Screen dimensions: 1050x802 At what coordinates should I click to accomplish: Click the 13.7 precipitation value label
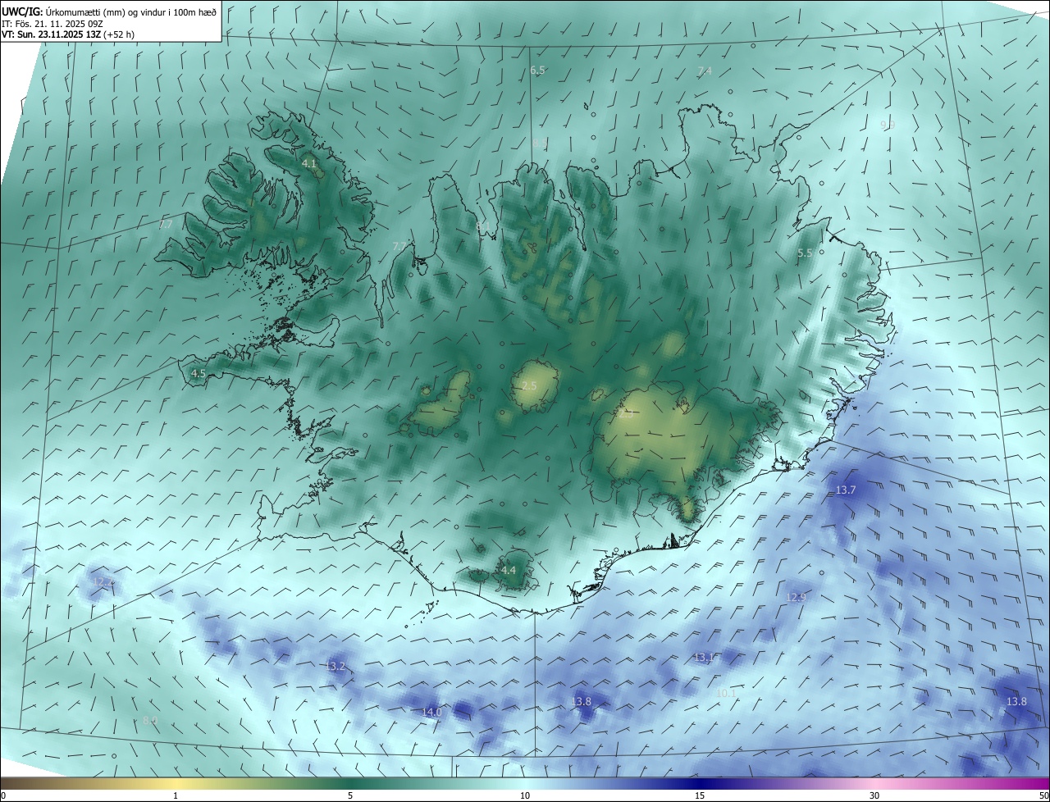tap(846, 490)
